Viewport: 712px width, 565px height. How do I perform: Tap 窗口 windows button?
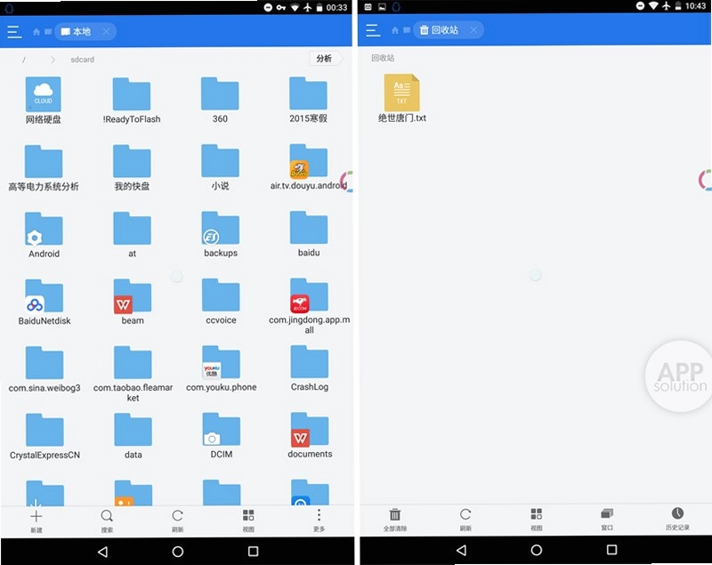click(x=607, y=519)
